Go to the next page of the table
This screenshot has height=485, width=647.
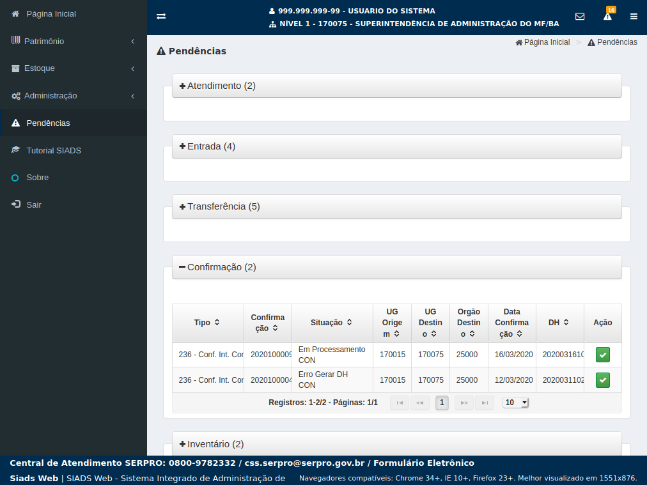point(464,403)
